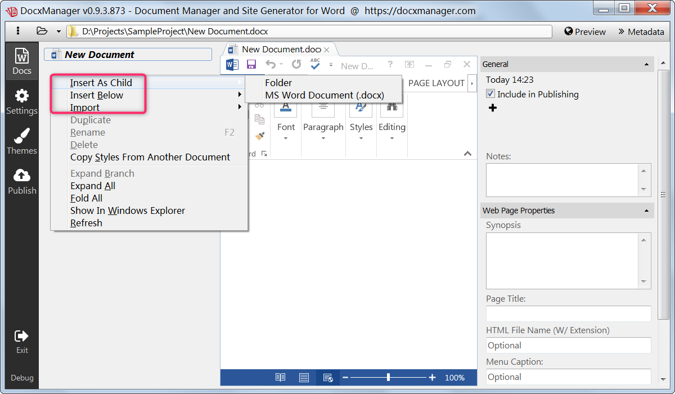Open the PAGE LAYOUT ribbon tab
Image resolution: width=675 pixels, height=394 pixels.
436,83
